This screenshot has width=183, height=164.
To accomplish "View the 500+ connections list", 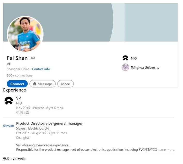I will (x=19, y=75).
